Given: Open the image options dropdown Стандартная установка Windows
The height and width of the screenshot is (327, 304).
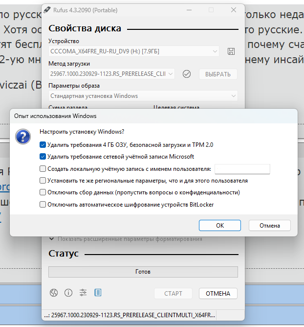Looking at the screenshot, I should (x=143, y=96).
